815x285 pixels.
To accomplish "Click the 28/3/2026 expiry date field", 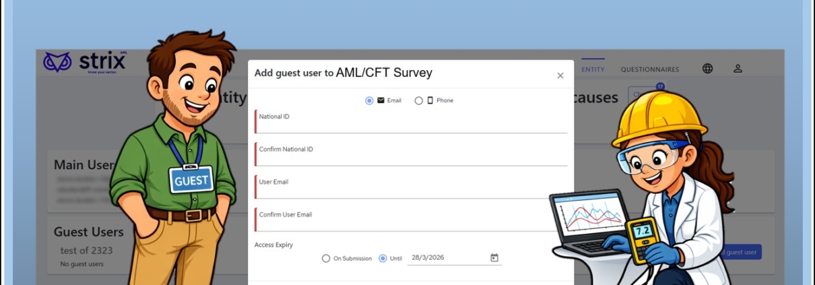I will pos(445,257).
